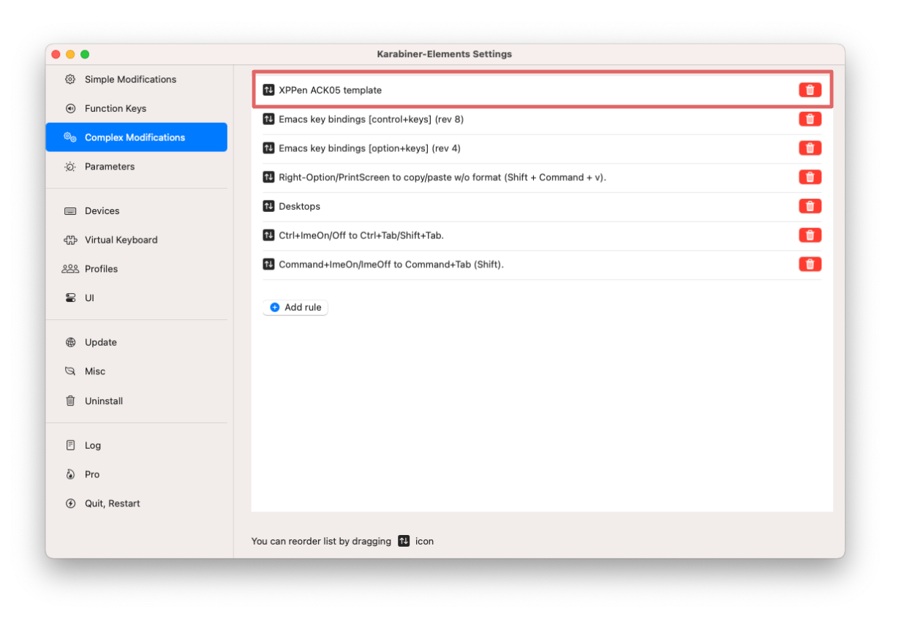Viewport: 904px width, 622px height.
Task: Open the Log section
Action: (136, 445)
